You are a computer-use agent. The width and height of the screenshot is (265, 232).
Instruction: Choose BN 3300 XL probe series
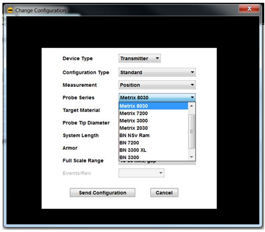154,150
